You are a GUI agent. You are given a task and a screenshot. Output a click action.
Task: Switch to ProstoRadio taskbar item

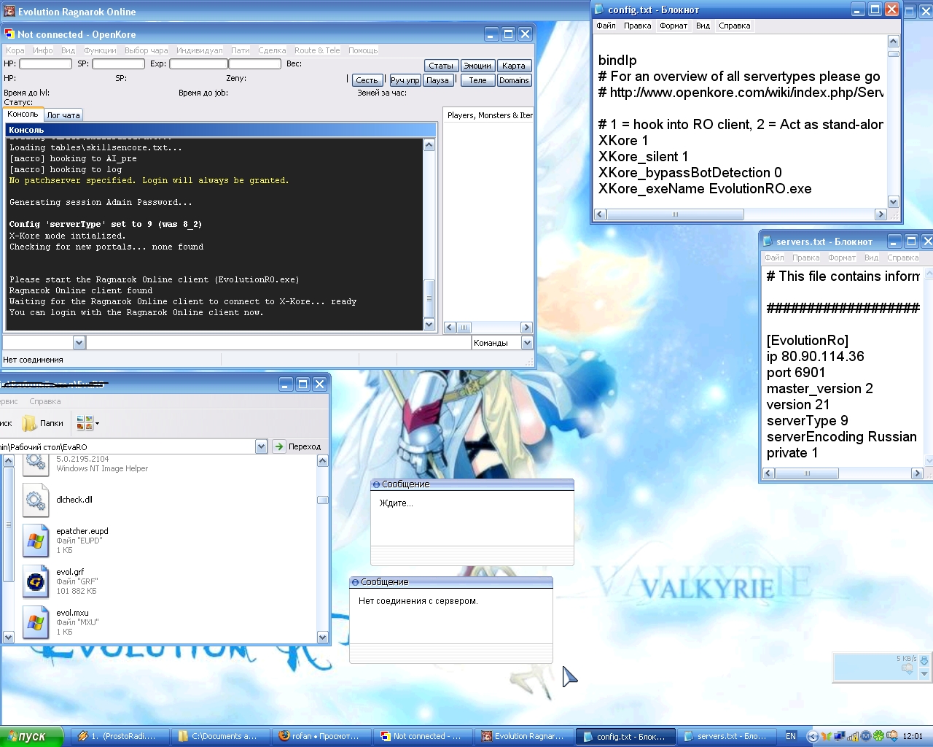120,737
